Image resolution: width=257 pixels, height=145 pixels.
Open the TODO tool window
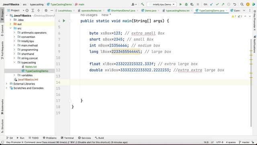coord(33,138)
